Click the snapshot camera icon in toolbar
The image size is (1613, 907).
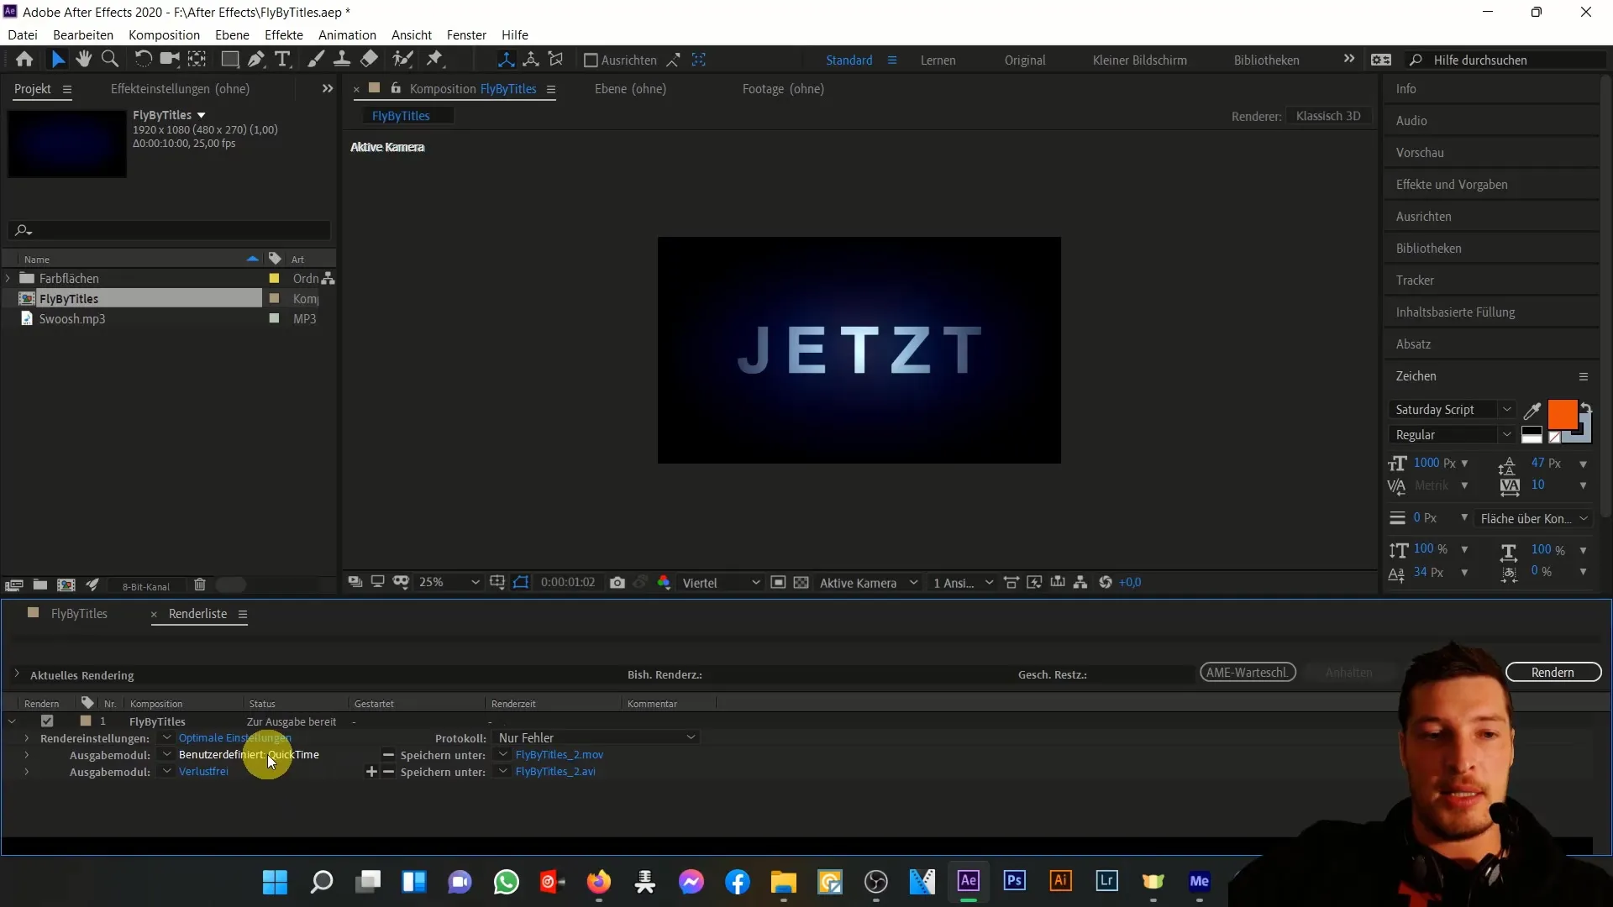point(618,583)
